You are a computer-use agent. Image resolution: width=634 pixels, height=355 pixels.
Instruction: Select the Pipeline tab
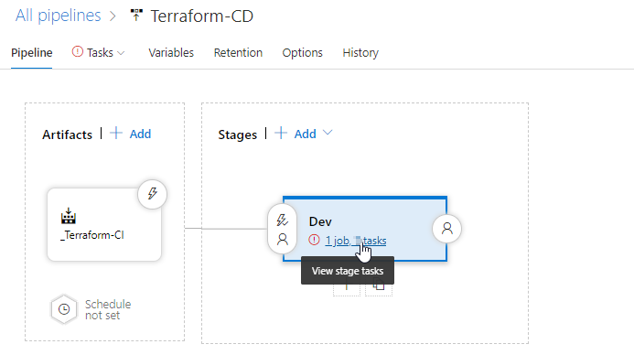pyautogui.click(x=31, y=52)
